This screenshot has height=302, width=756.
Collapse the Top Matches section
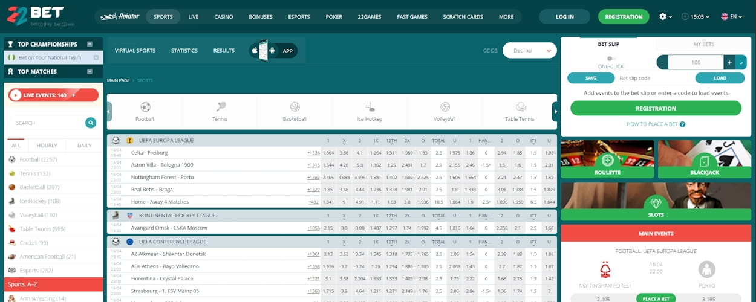[x=90, y=71]
